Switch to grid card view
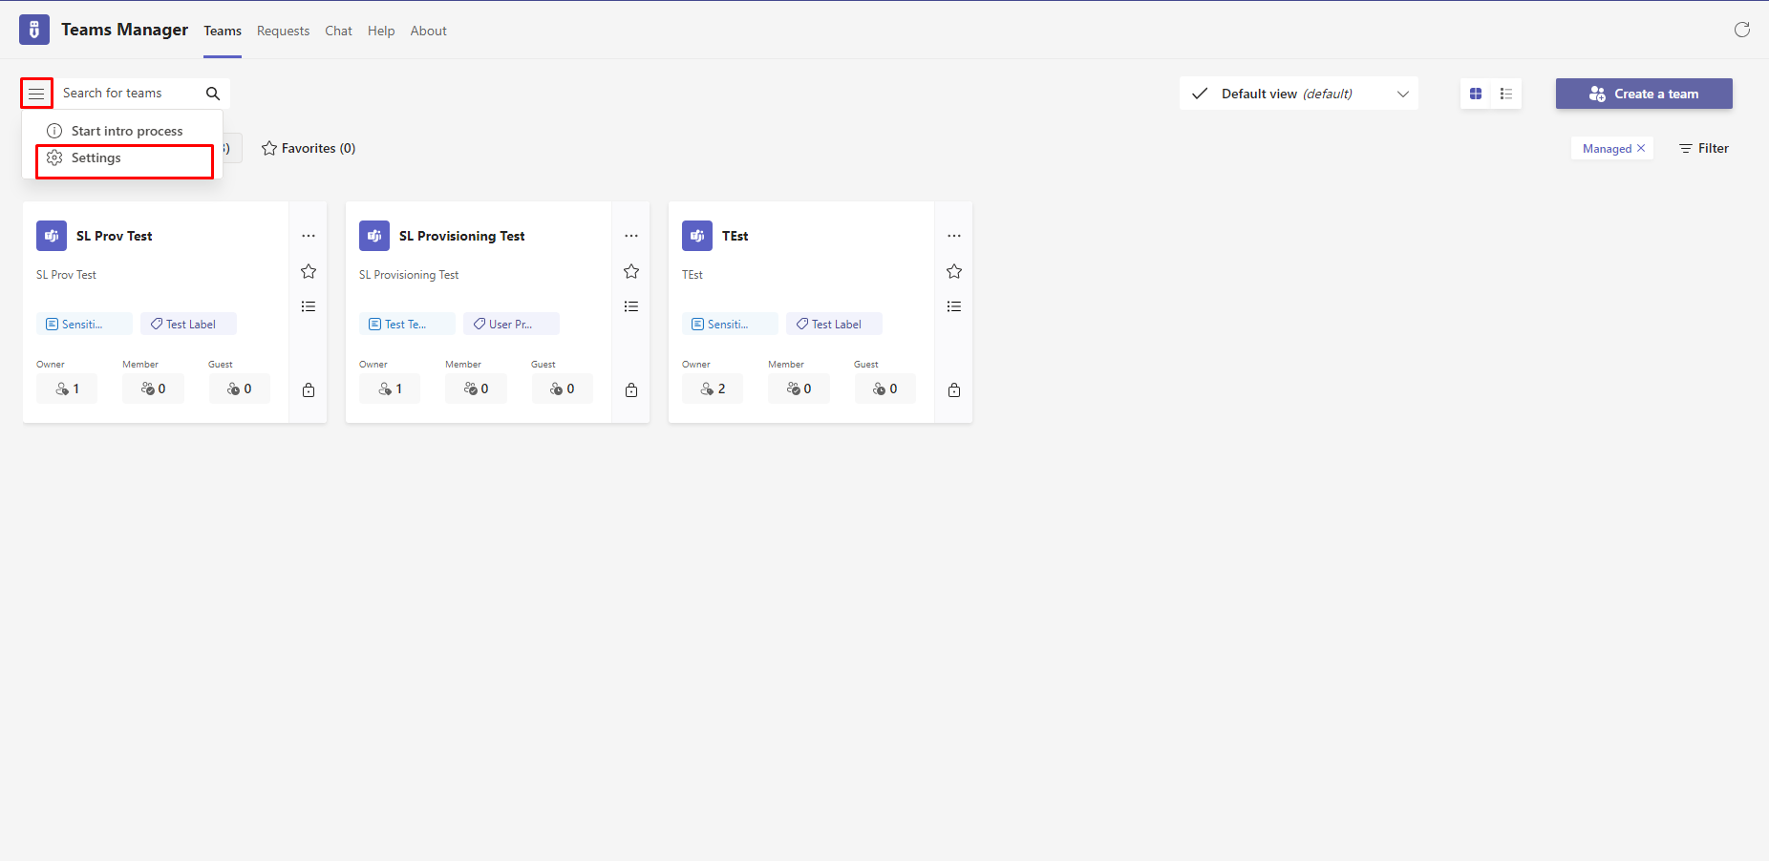1769x861 pixels. click(1476, 94)
